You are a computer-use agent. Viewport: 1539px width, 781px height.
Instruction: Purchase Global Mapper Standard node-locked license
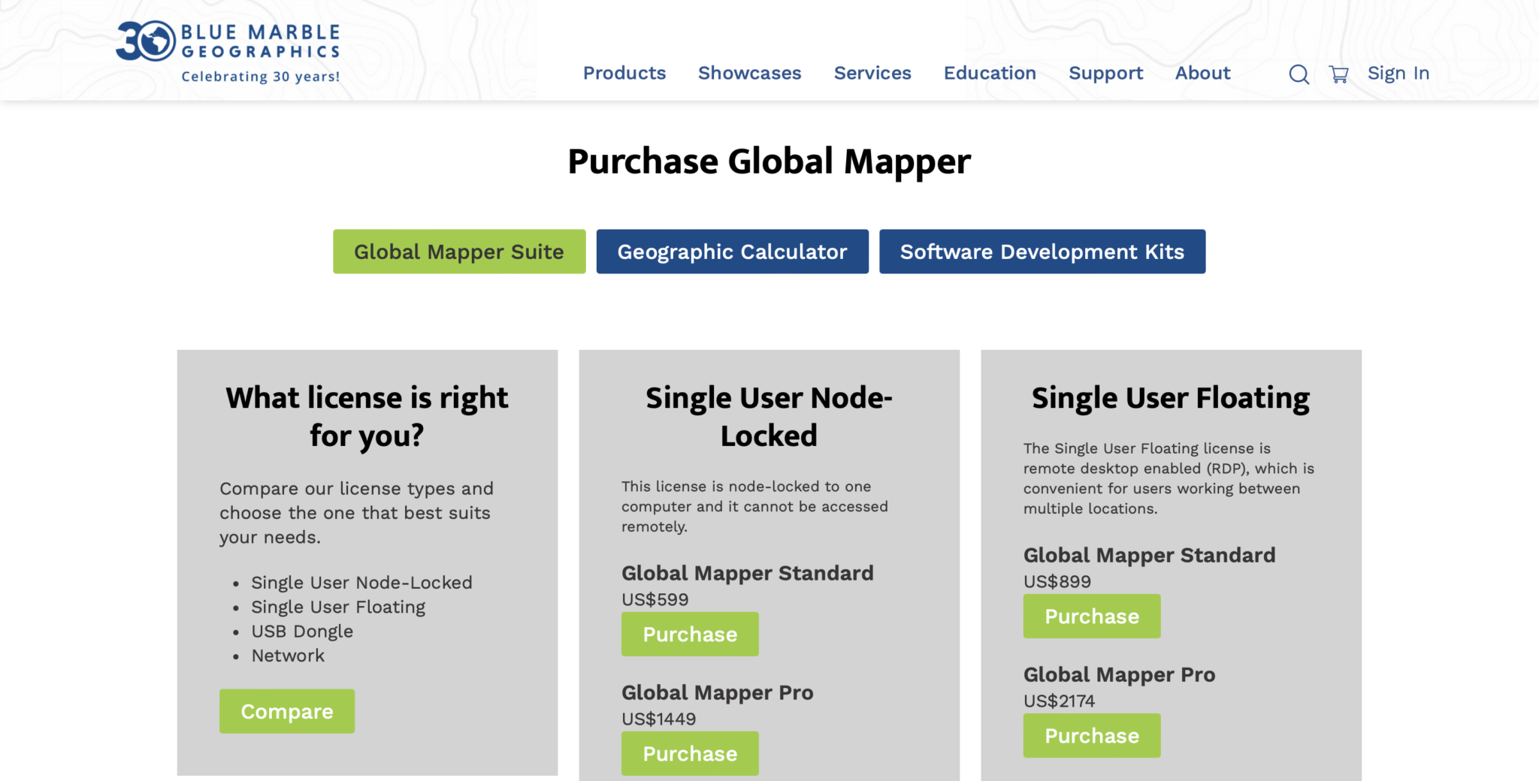[x=689, y=634]
